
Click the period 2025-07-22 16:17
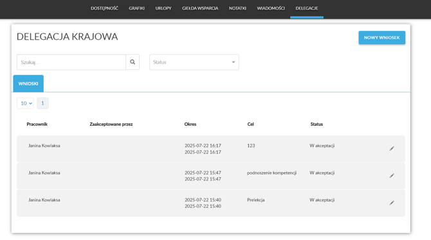coord(203,149)
